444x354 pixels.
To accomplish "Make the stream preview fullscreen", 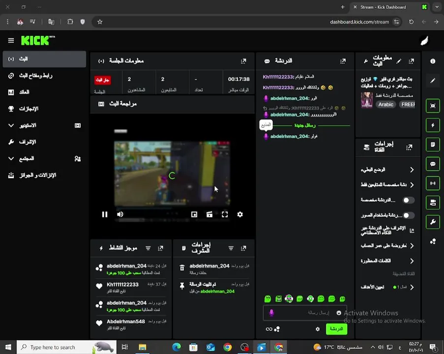I will [x=225, y=214].
